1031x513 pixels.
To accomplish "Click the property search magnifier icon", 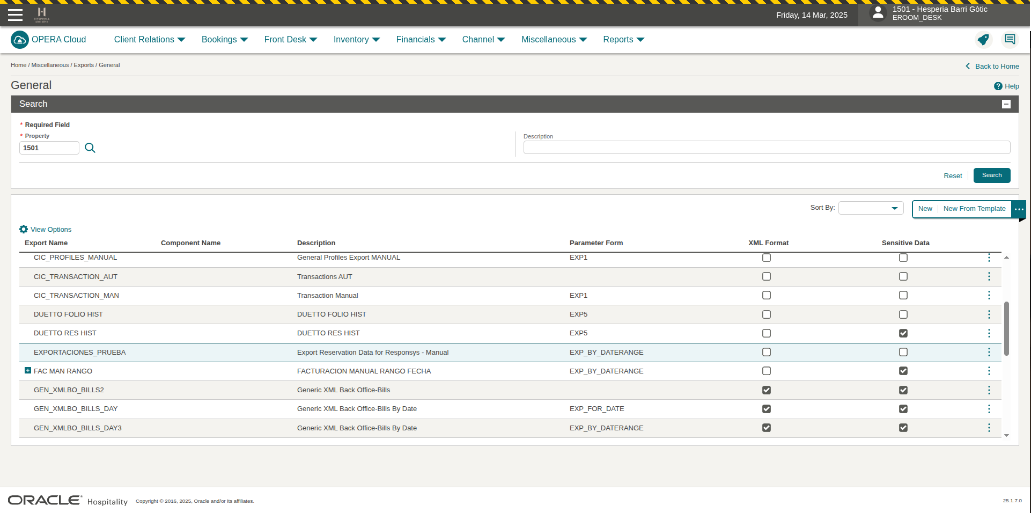I will pyautogui.click(x=90, y=148).
